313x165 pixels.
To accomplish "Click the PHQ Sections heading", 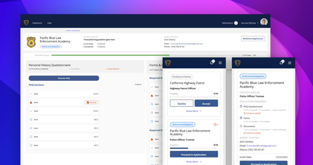I will coord(36,85).
